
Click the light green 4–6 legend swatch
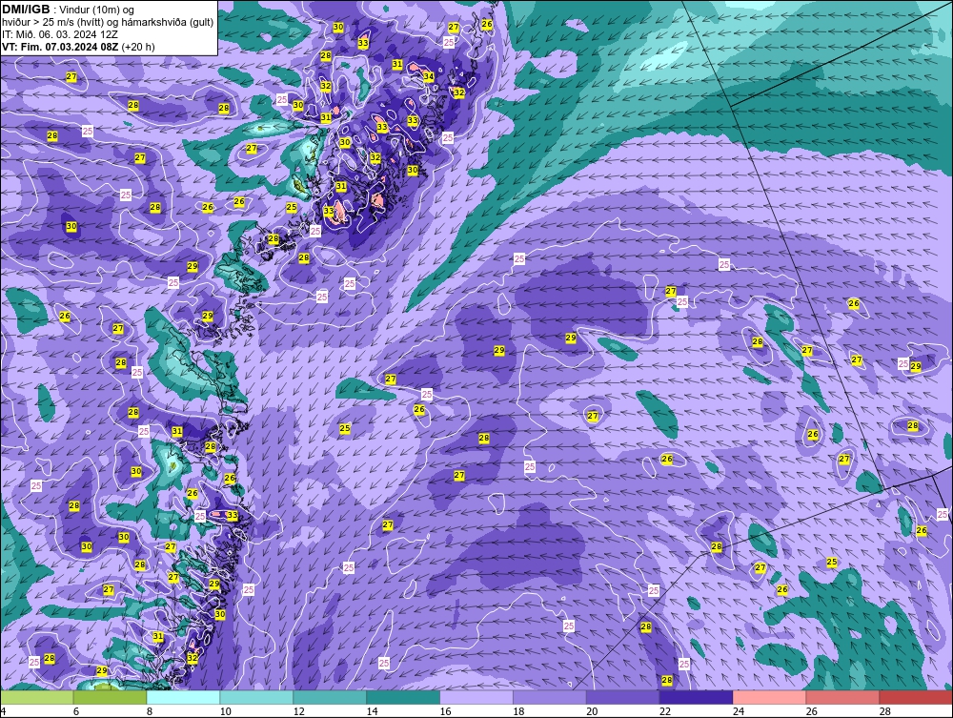(x=37, y=697)
